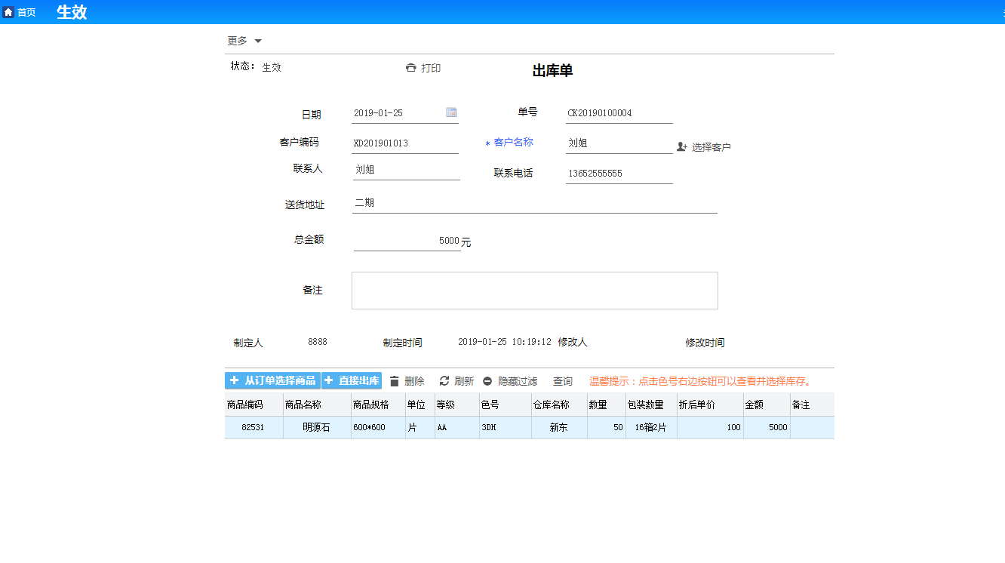The image size is (1005, 563).
Task: Click the 查询 button
Action: point(563,382)
